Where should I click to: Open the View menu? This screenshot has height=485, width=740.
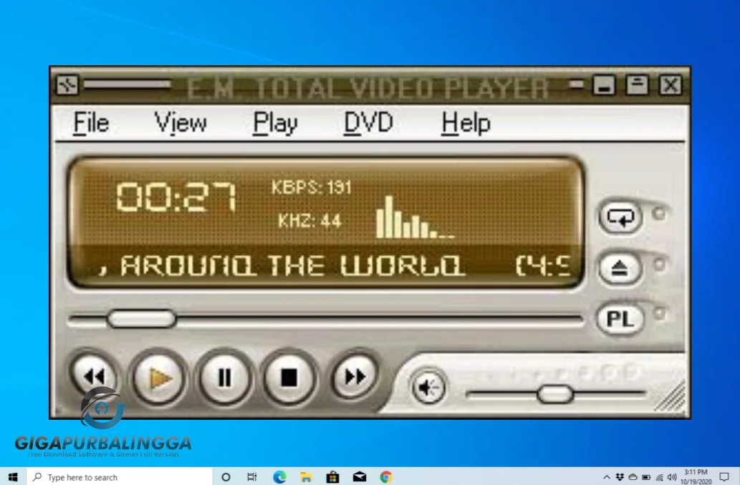coord(181,123)
